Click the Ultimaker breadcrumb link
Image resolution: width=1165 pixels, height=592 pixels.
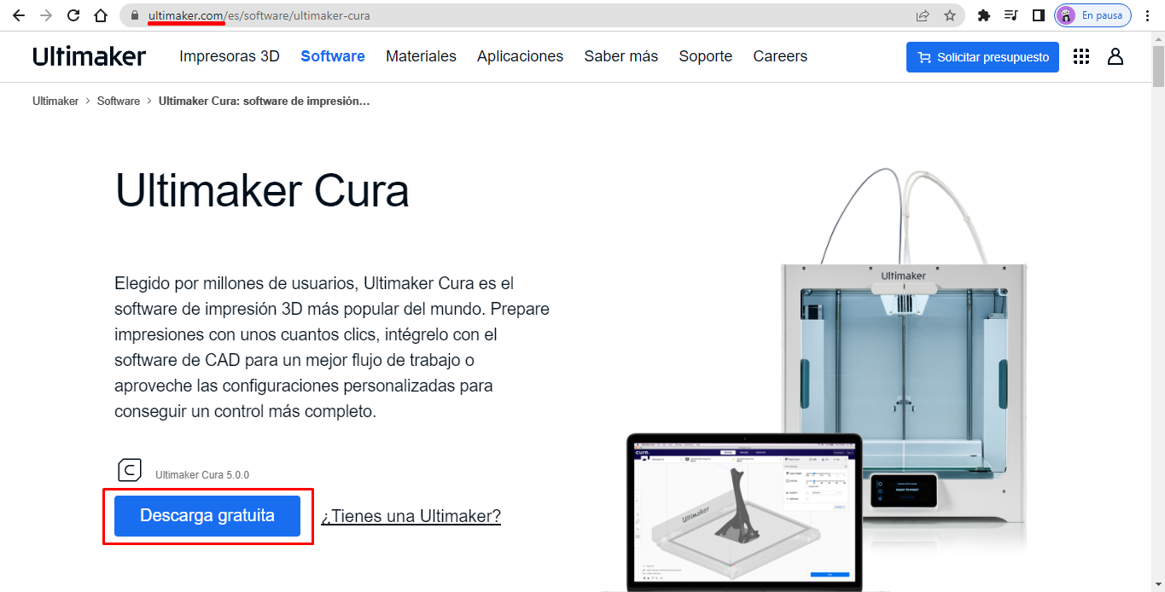[x=55, y=101]
